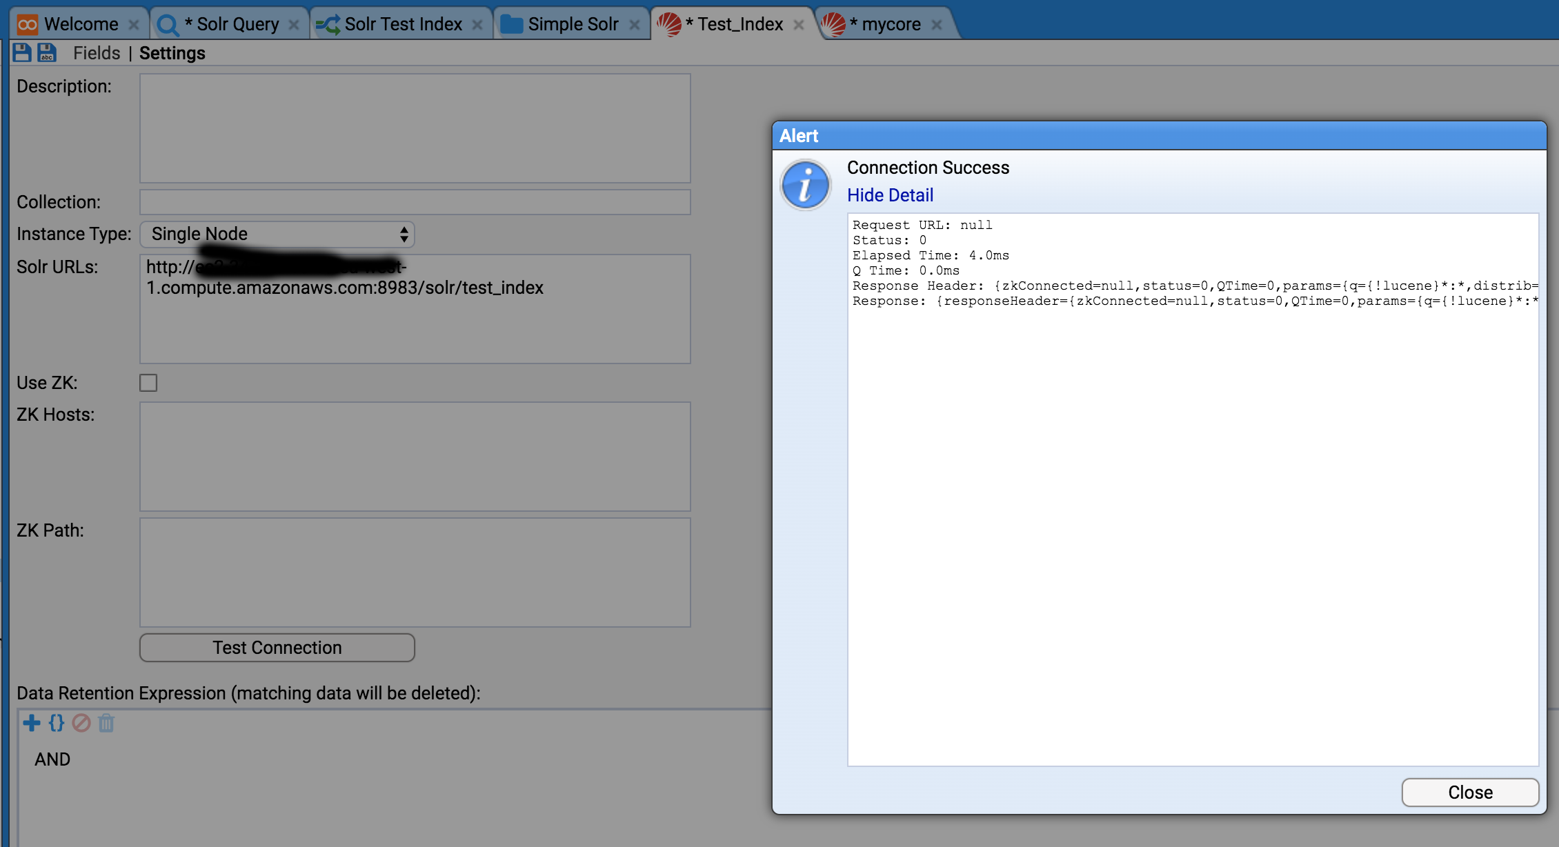Click the Save disk icon
1559x847 pixels.
click(22, 53)
